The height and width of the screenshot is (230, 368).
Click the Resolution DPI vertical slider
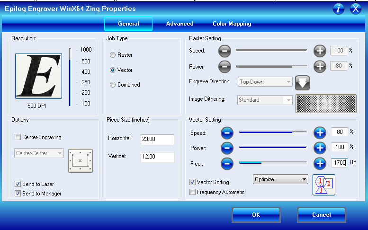70,77
